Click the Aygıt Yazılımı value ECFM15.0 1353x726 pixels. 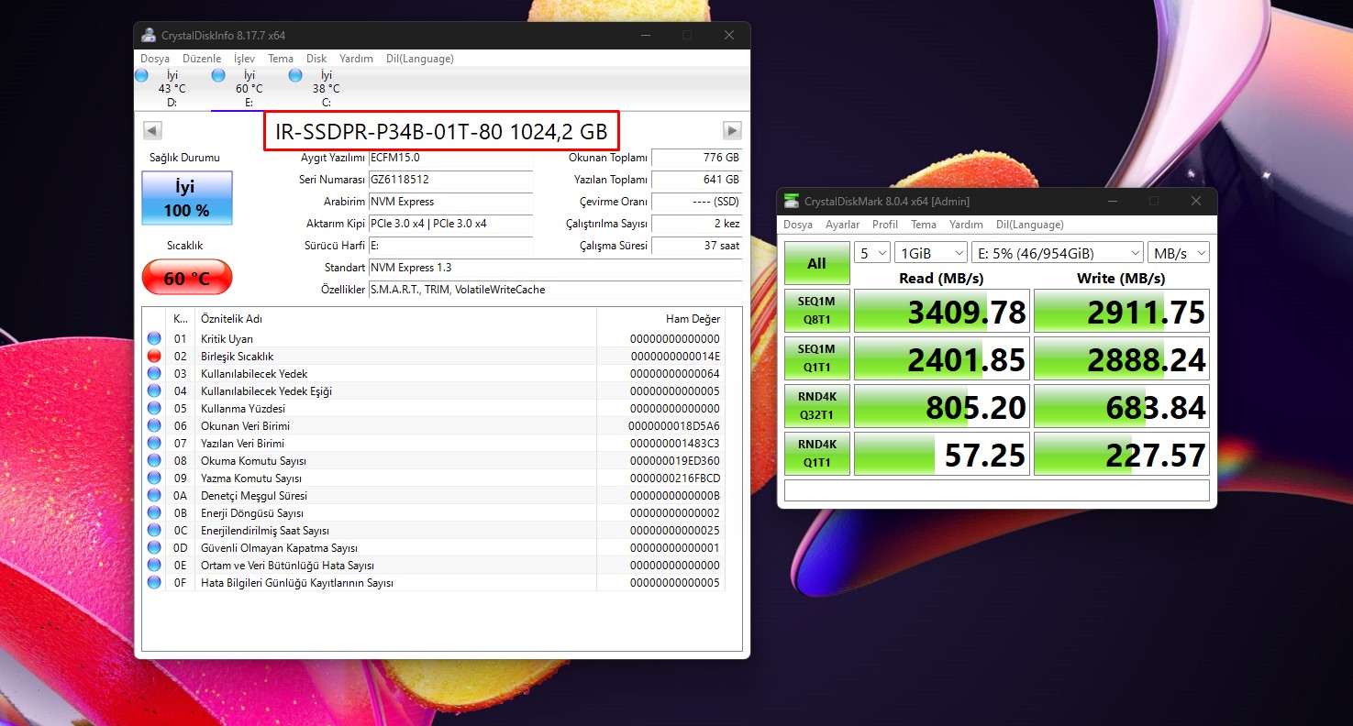(450, 158)
